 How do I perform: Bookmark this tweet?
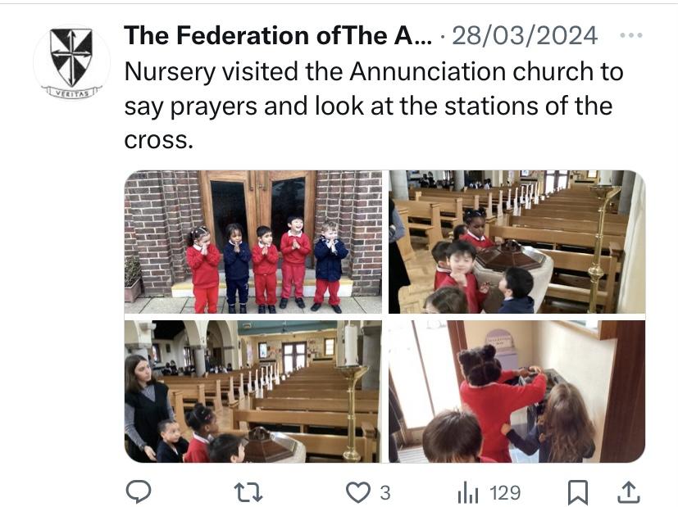578,491
